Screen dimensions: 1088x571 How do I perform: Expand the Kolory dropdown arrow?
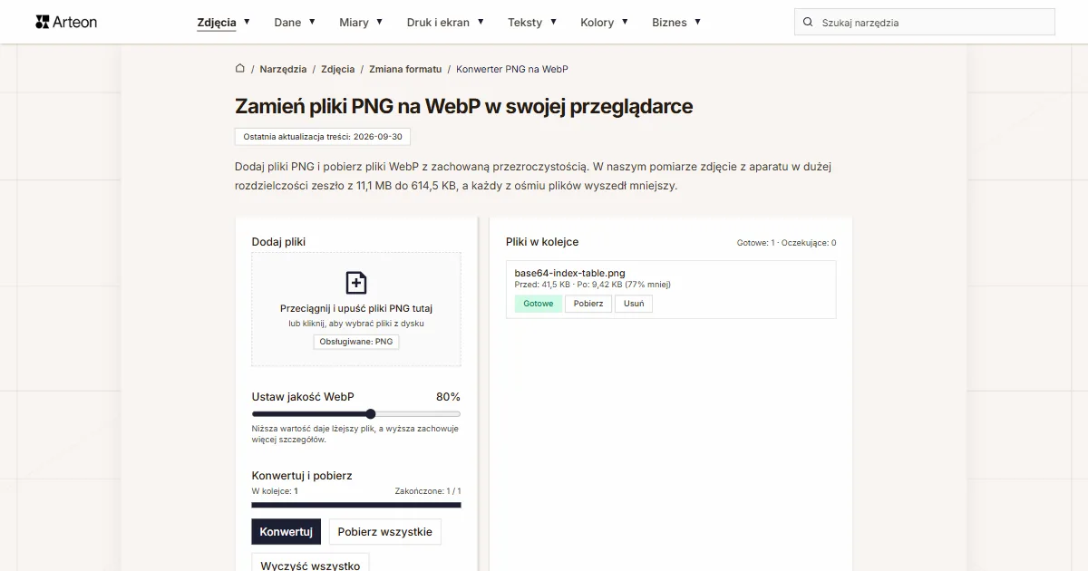(625, 22)
